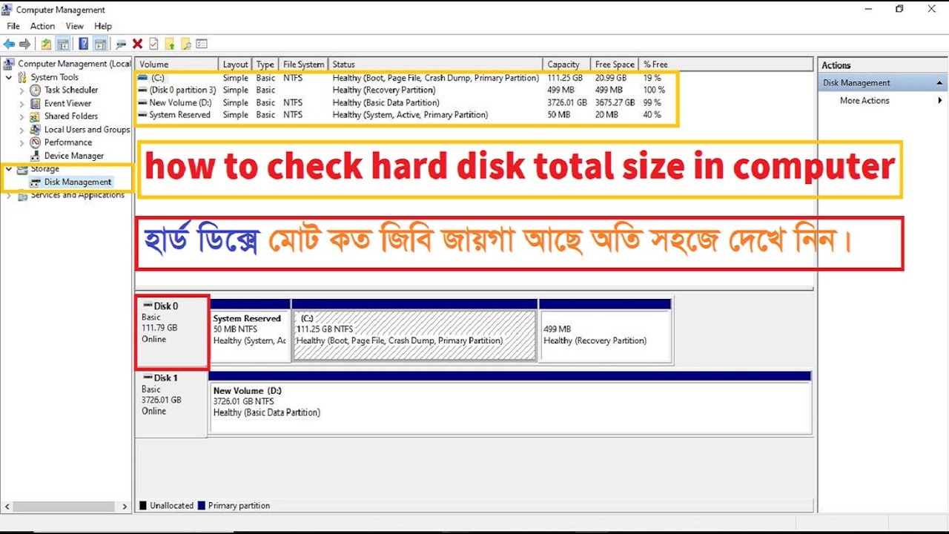Collapse the System Tools tree node
Image resolution: width=949 pixels, height=534 pixels.
click(x=9, y=77)
